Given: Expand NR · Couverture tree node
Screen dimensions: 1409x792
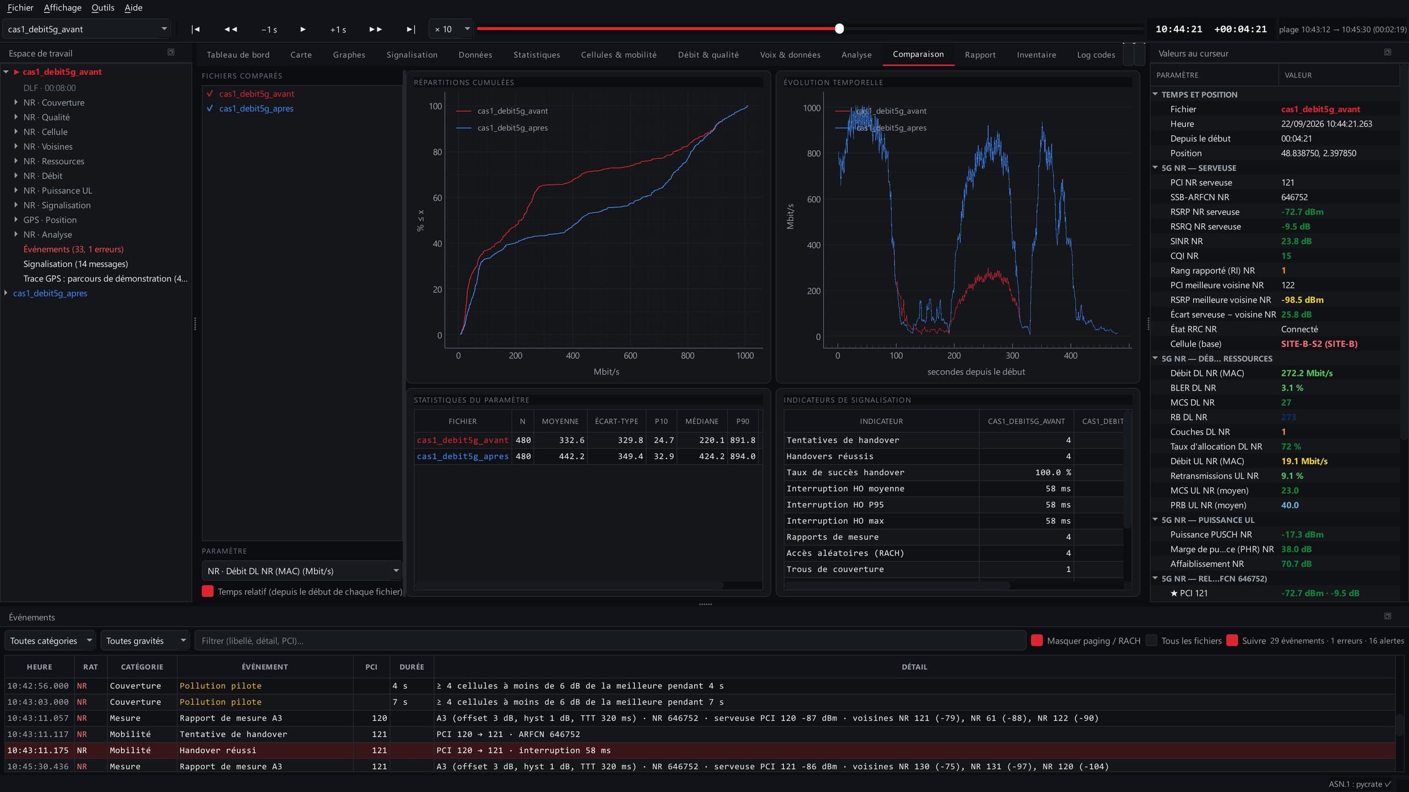Looking at the screenshot, I should [15, 102].
